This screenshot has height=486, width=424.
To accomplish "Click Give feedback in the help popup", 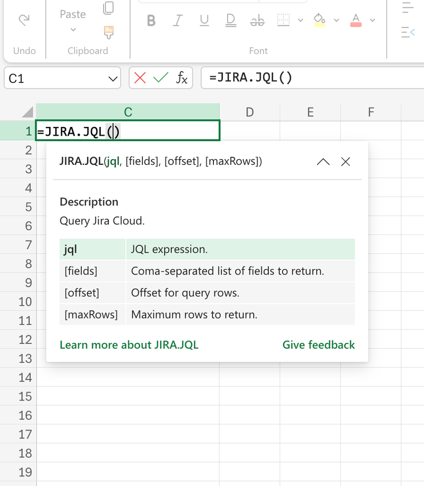I will tap(318, 345).
